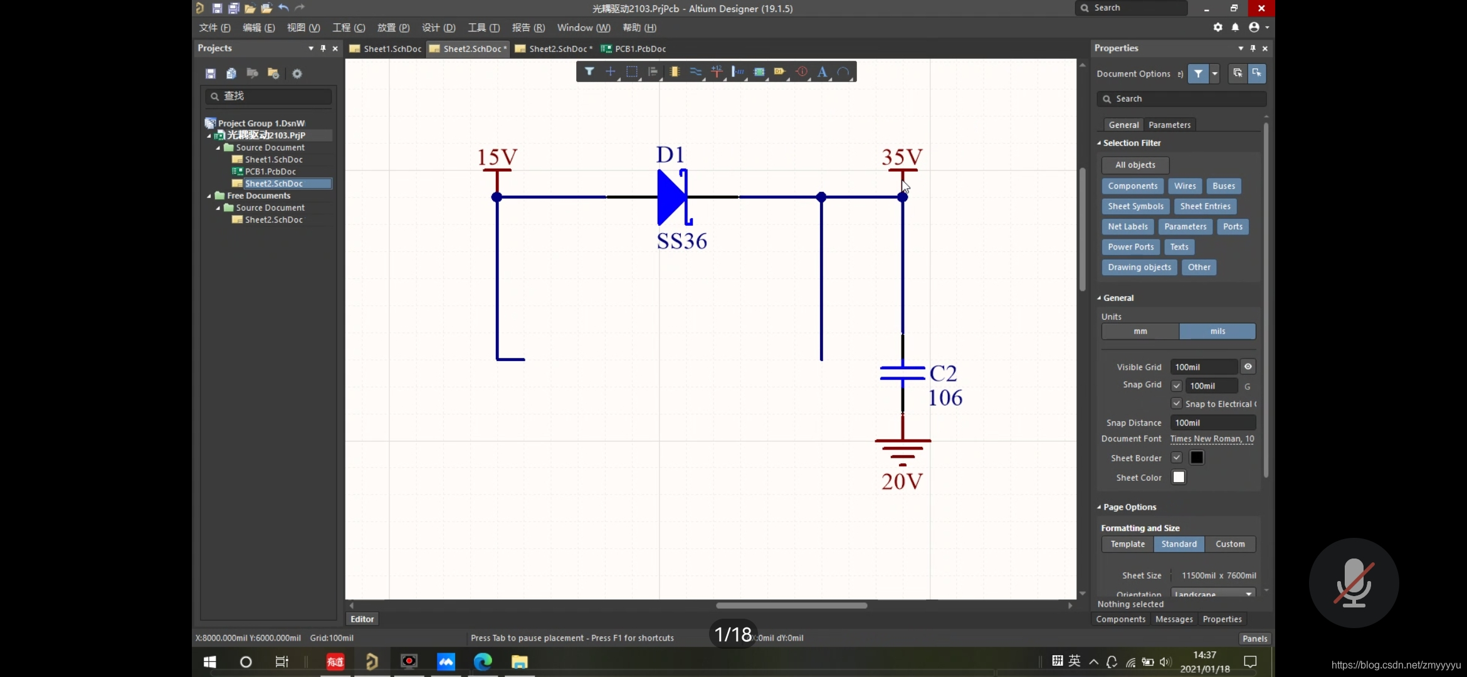Switch to the Parameters tab
Image resolution: width=1467 pixels, height=677 pixels.
coord(1169,123)
